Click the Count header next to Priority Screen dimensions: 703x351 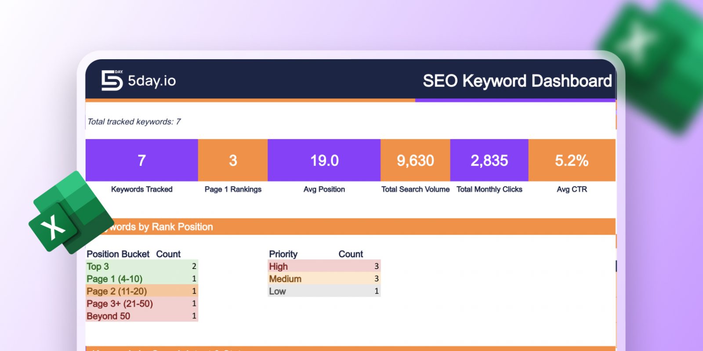coord(351,254)
